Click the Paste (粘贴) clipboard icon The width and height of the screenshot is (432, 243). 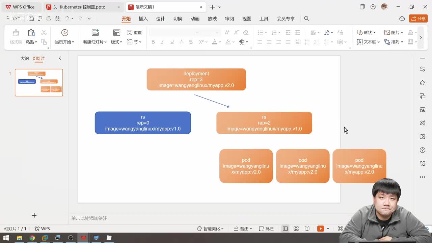pos(31,33)
